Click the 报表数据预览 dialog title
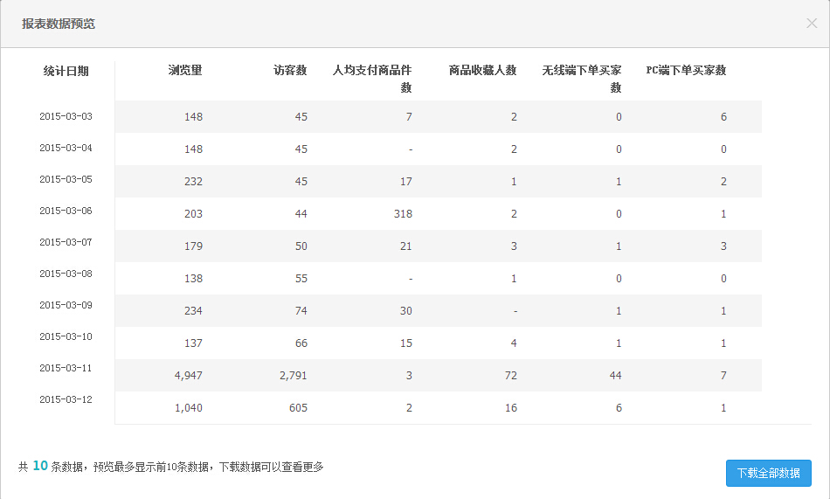 [59, 24]
